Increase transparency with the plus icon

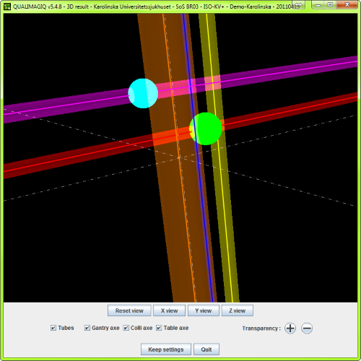tap(290, 329)
